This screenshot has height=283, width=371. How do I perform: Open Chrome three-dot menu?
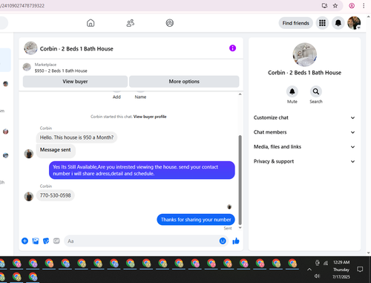(x=364, y=5)
